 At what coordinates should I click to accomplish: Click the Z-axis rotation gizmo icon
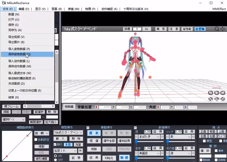tap(223, 93)
